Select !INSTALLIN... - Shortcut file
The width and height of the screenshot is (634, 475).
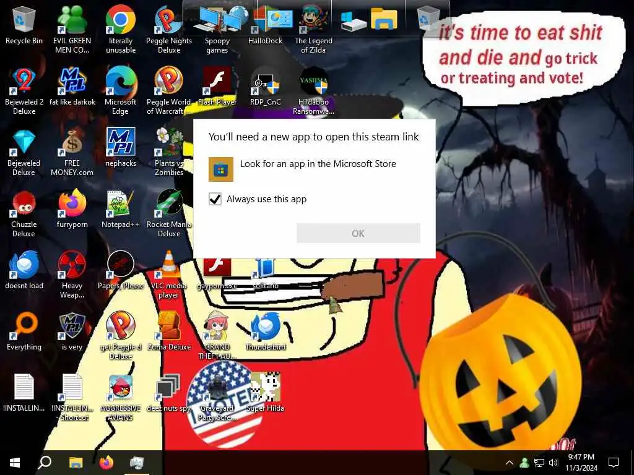(x=72, y=387)
